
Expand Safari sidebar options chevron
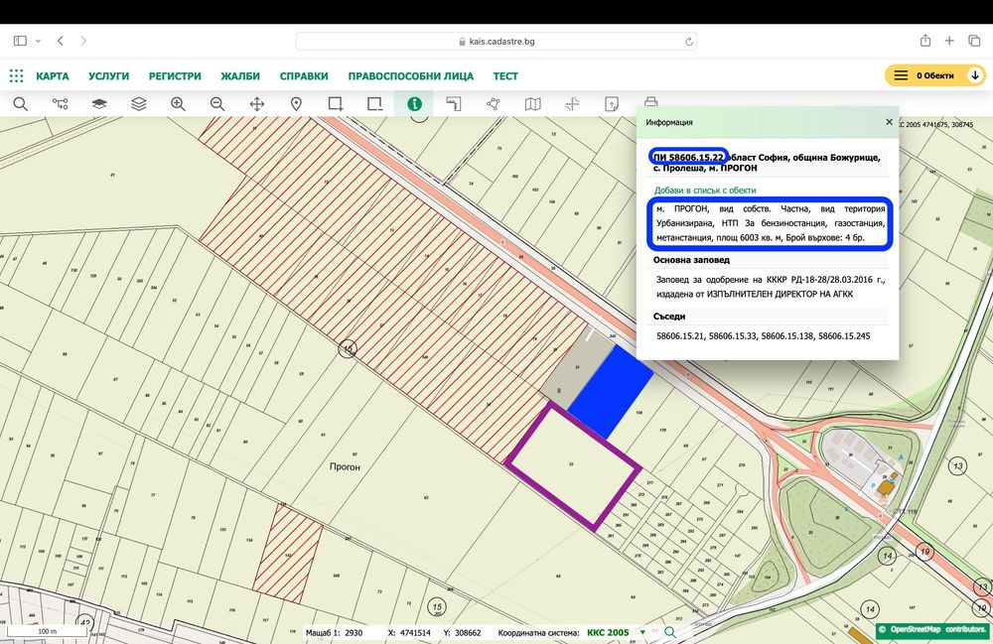tap(39, 41)
